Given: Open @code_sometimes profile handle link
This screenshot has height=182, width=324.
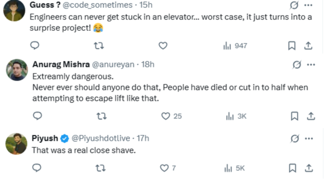Looking at the screenshot, I should (97, 5).
